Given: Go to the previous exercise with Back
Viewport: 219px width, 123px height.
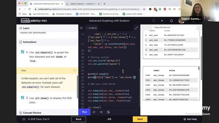Looking at the screenshot, I should tap(78, 119).
